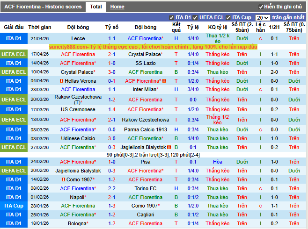
Task: Disable the ITA Cup filter checkbox
Action: (228, 18)
